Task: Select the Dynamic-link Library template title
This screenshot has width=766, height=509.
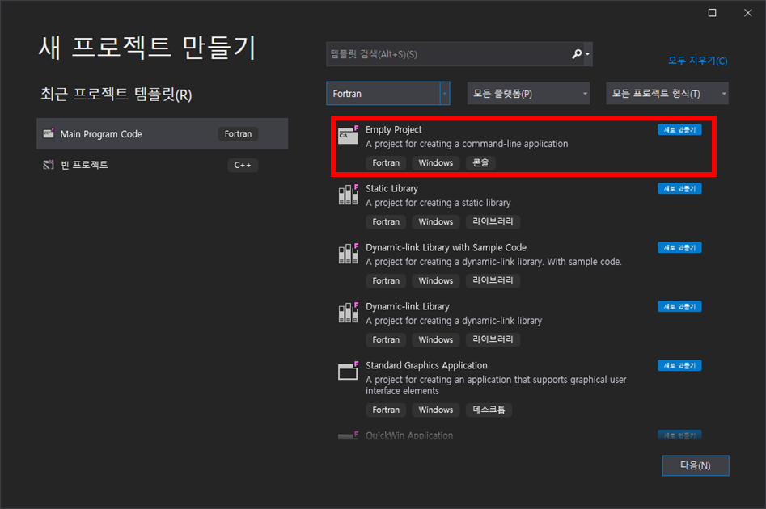Action: (x=408, y=306)
